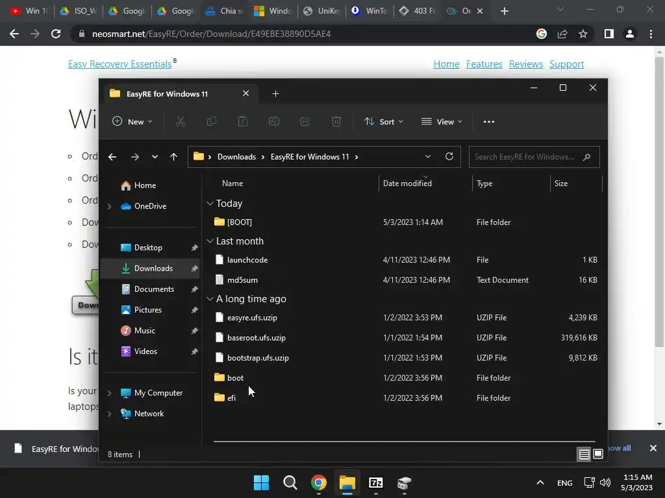This screenshot has width=665, height=498.
Task: Open the Sort dropdown
Action: tap(384, 121)
